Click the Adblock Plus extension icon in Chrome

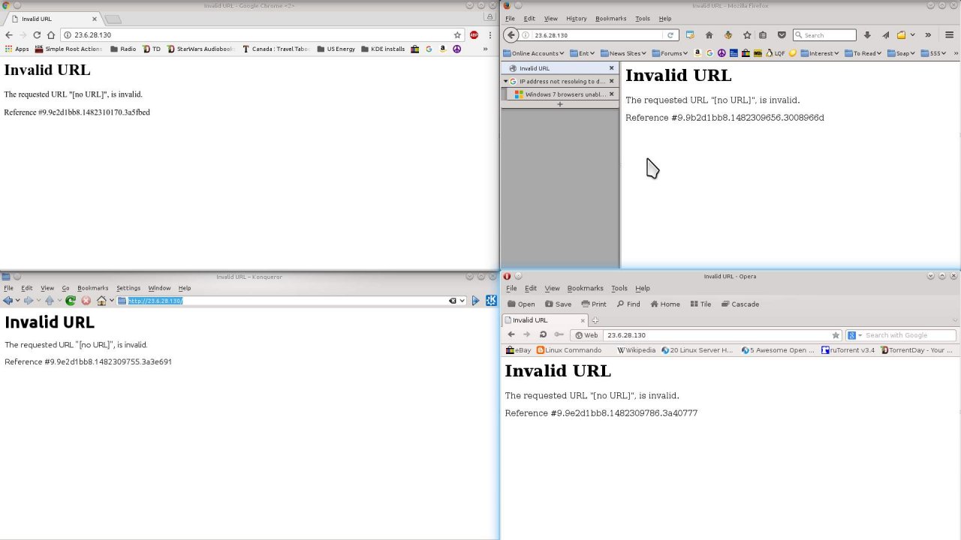point(474,35)
